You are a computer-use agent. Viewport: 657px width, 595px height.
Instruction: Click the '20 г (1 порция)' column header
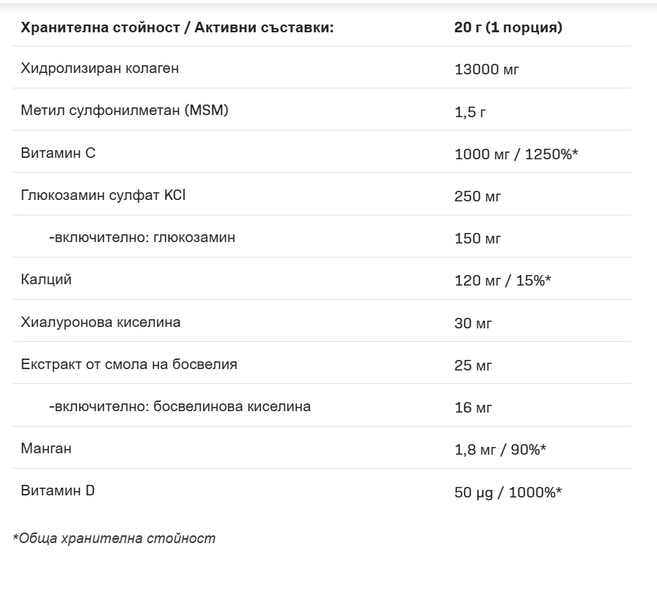pyautogui.click(x=508, y=27)
